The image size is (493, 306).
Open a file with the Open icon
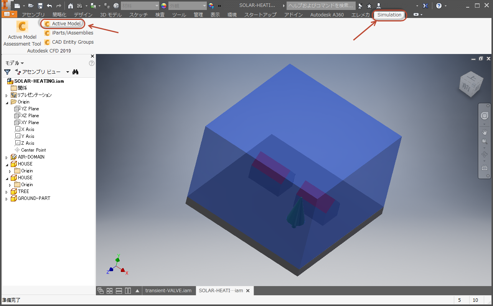click(x=31, y=6)
